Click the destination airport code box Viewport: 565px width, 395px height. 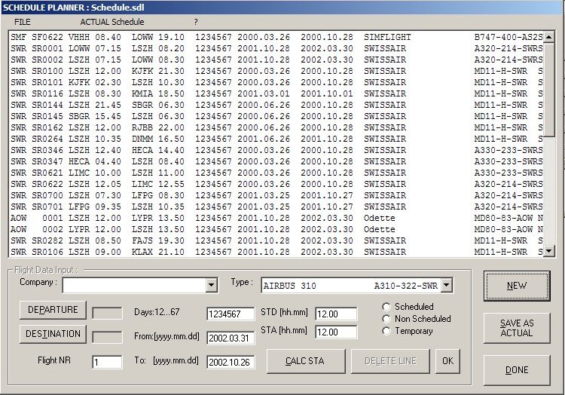point(107,337)
